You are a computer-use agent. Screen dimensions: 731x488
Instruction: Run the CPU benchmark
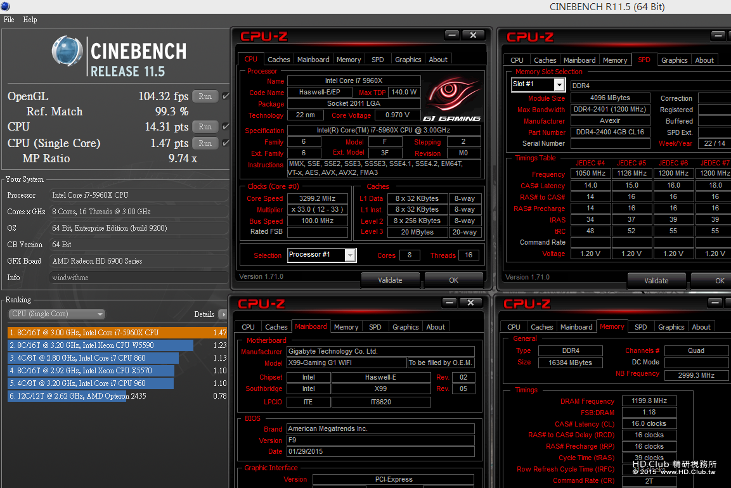point(205,126)
